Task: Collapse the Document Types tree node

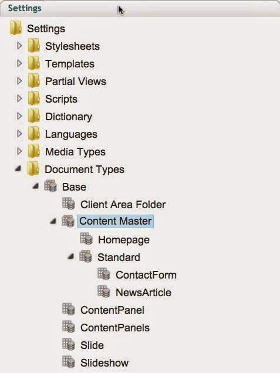Action: (18, 169)
